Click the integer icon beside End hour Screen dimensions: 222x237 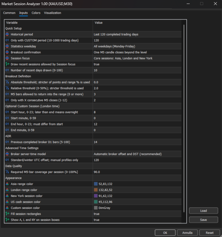pos(7,124)
